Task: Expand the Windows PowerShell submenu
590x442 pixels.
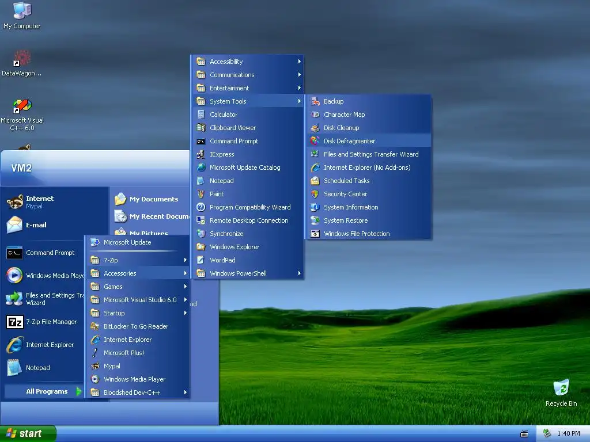Action: click(x=248, y=273)
